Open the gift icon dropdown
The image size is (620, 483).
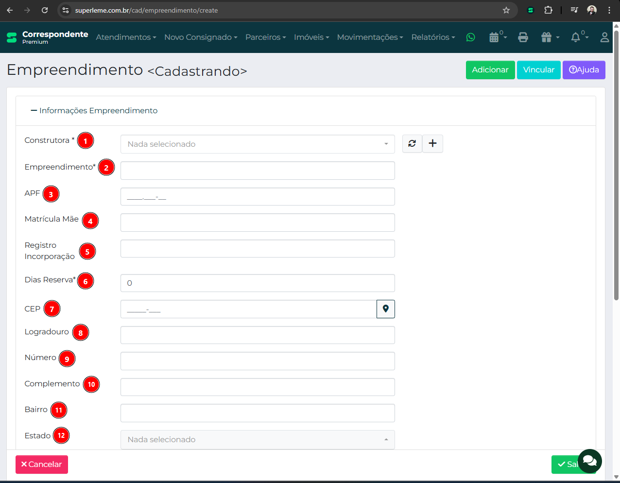point(550,37)
